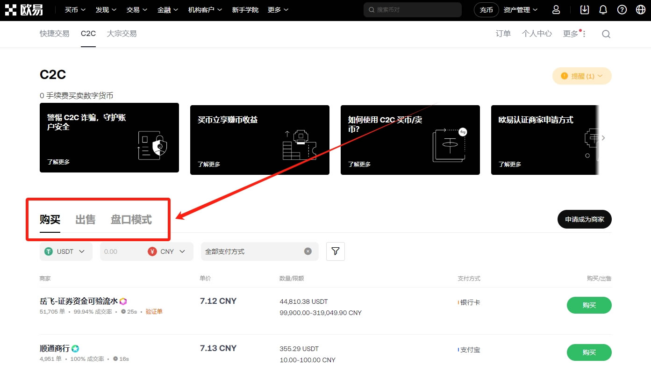Open the help question mark icon

(x=622, y=10)
